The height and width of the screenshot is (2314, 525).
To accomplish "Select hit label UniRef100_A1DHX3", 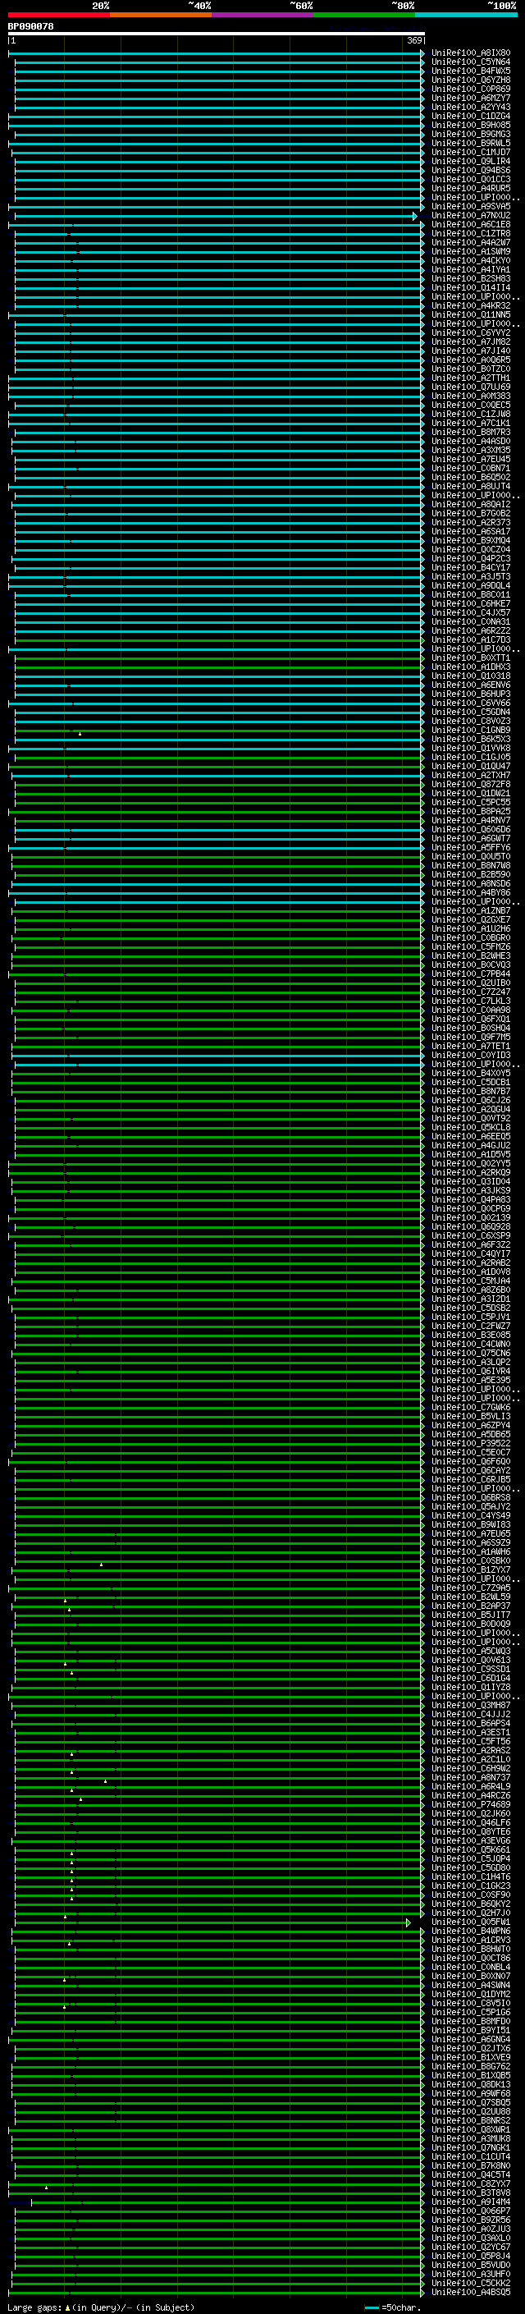I will tap(470, 667).
